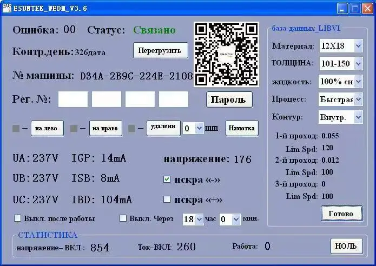
Task: Click the IGP: 14mA reading
Action: tap(99, 158)
